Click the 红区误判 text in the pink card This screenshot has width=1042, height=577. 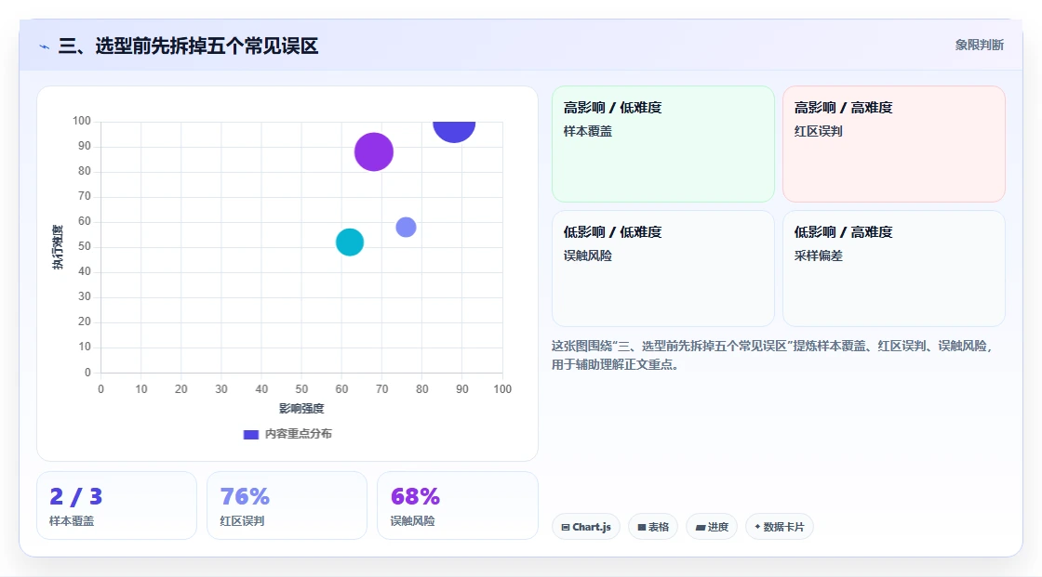click(x=818, y=131)
